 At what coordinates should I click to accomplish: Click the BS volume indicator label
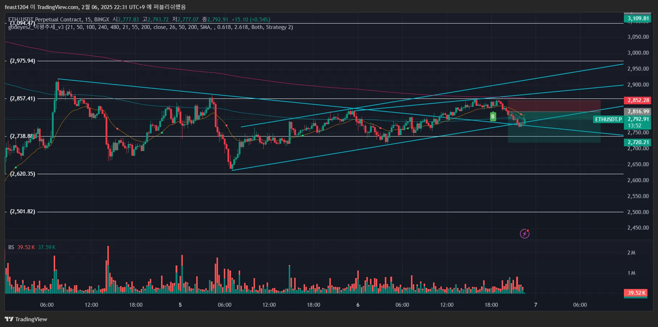point(11,247)
